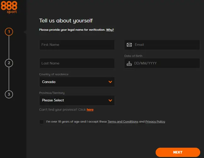Image resolution: width=204 pixels, height=158 pixels.
Task: Click the 888sport logo
Action: pyautogui.click(x=9, y=7)
